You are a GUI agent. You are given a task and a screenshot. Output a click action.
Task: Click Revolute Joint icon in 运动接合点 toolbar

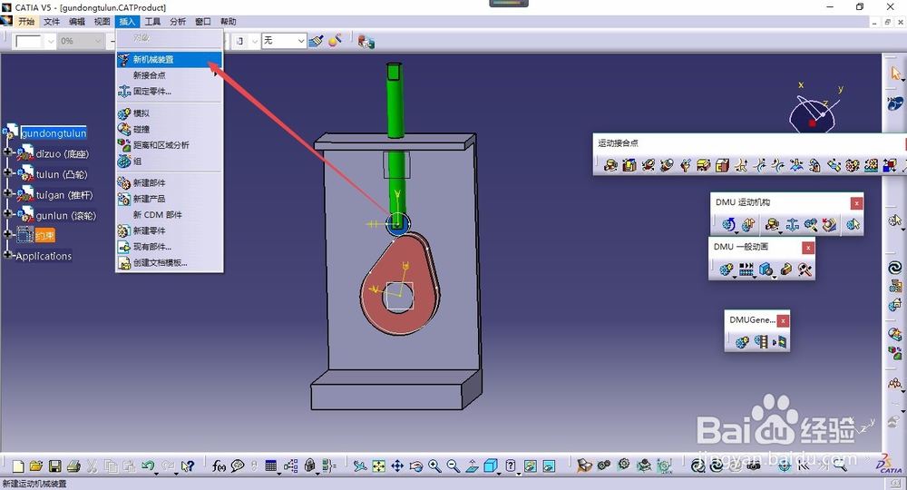click(x=610, y=165)
